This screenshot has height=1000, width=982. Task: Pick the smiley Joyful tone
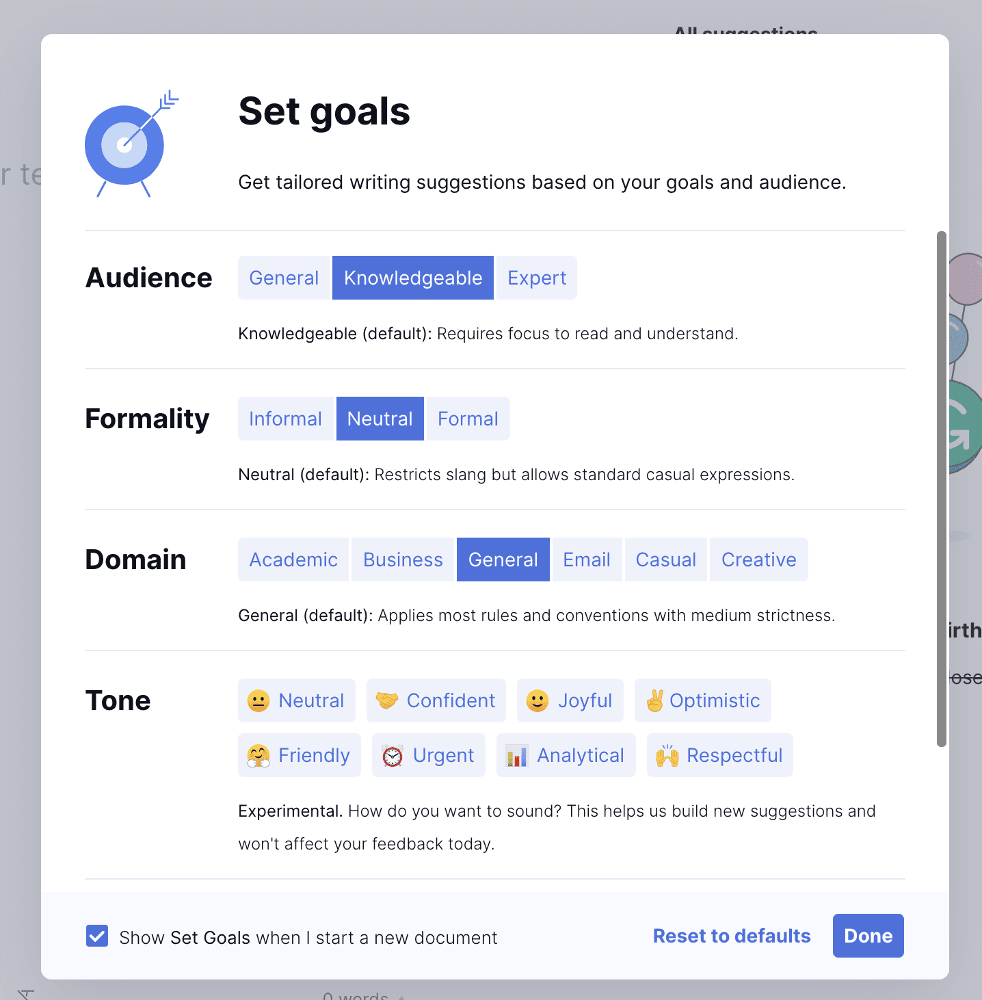tap(570, 700)
